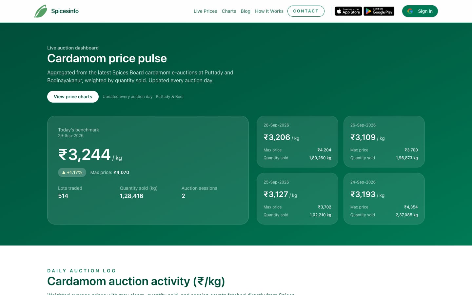472x295 pixels.
Task: Select the 24-Sep-2026 price card
Action: tap(384, 199)
